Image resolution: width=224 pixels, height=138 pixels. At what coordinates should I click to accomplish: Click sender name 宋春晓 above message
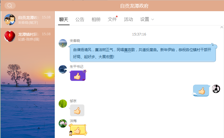(75, 41)
